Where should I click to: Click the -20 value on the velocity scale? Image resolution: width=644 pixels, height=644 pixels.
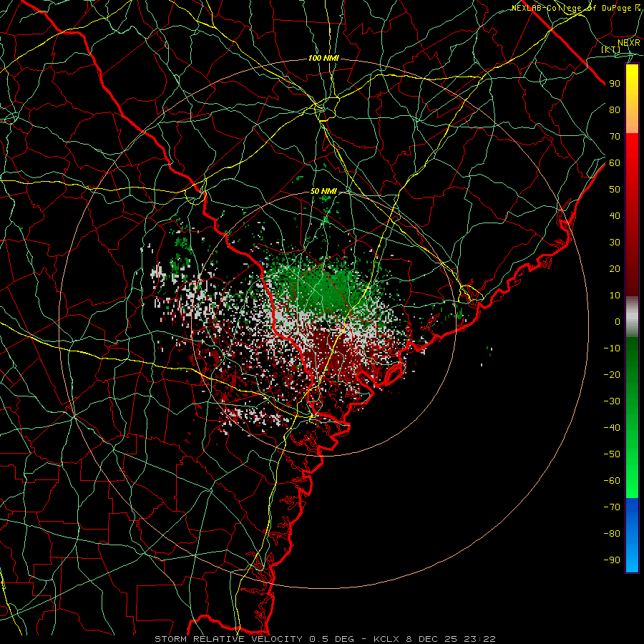(x=612, y=374)
